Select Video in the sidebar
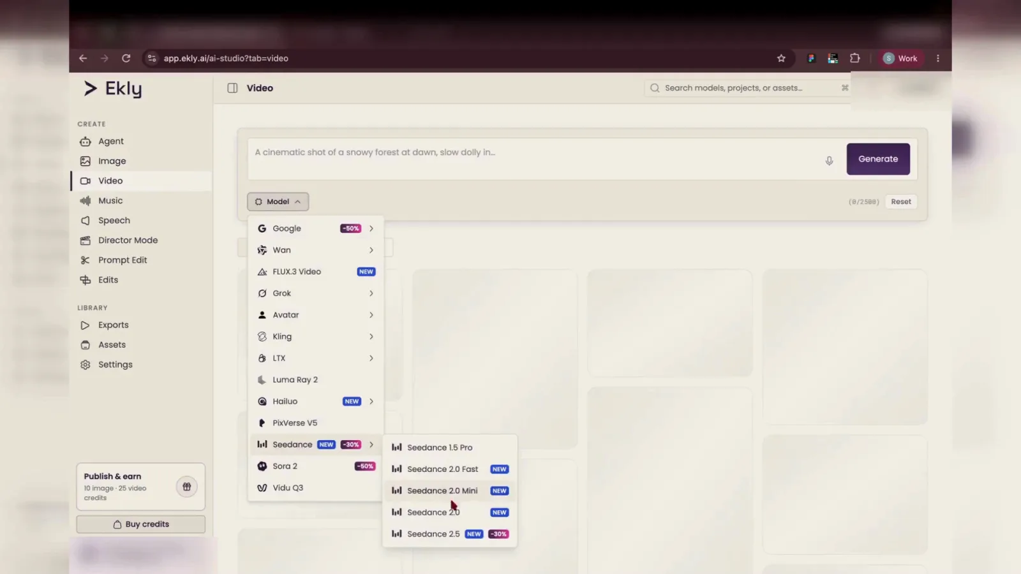 (141, 180)
